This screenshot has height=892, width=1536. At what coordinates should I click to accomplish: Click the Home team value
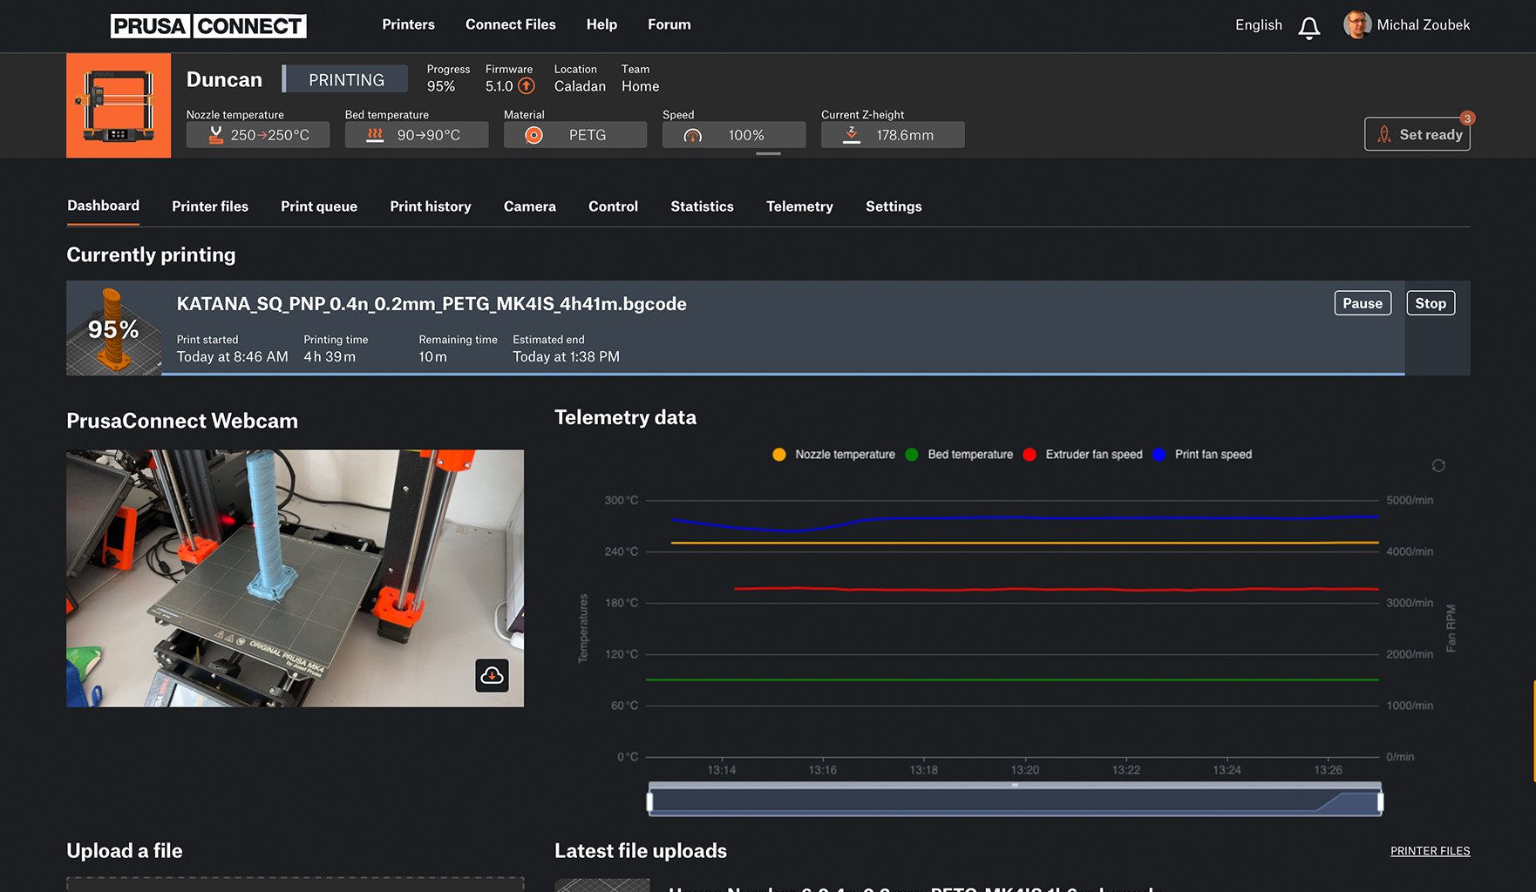pos(640,86)
